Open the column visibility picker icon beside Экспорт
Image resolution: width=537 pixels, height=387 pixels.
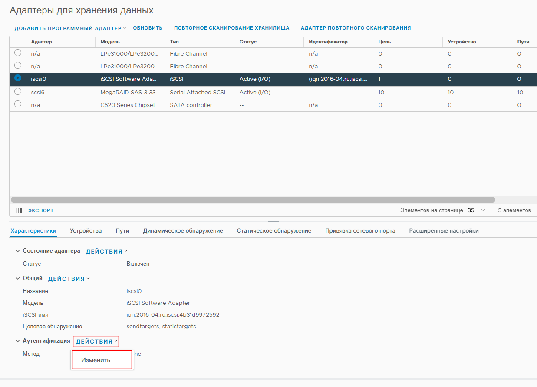pyautogui.click(x=19, y=210)
